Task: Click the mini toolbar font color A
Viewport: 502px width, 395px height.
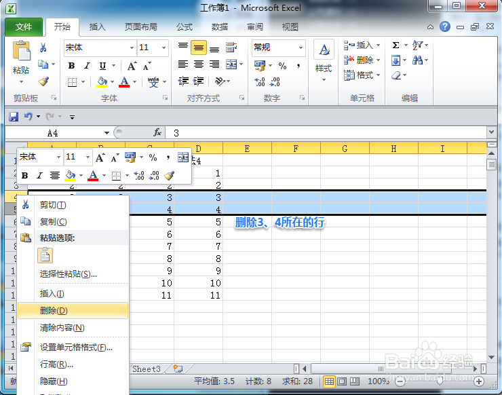Action: pos(93,176)
